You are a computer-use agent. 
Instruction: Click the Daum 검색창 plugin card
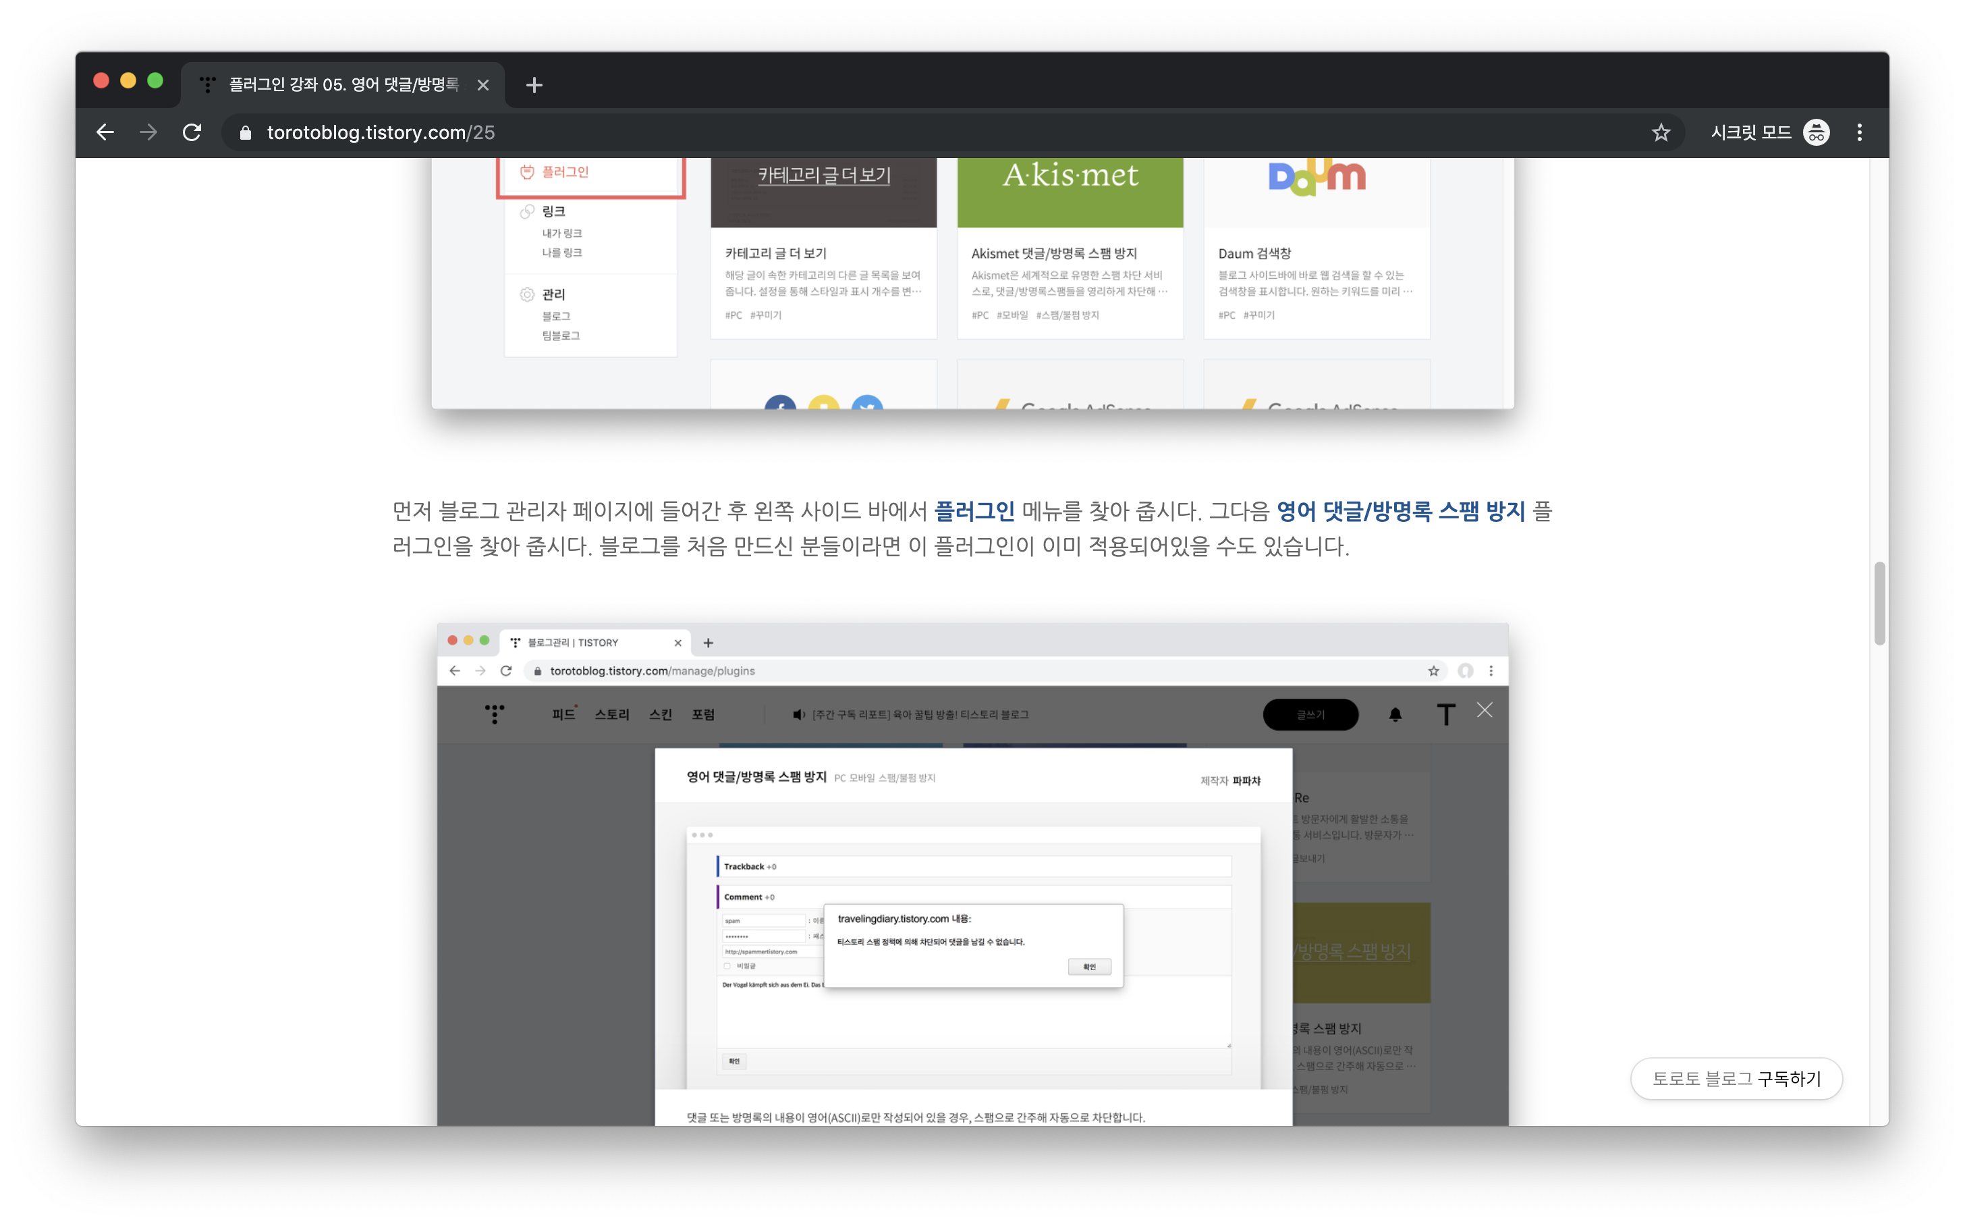1317,248
